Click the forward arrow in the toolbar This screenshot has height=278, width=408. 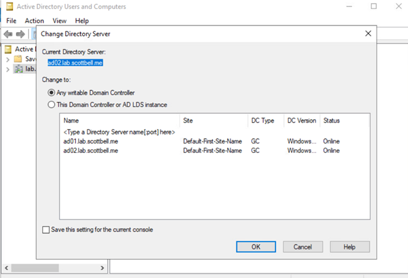pyautogui.click(x=21, y=34)
